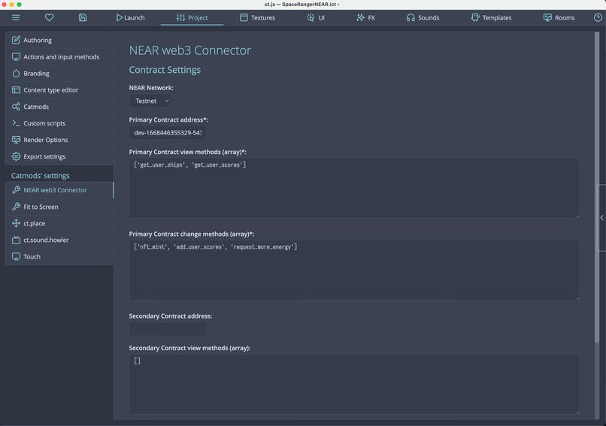The height and width of the screenshot is (426, 606).
Task: Click the Authoring pencil icon
Action: [x=16, y=40]
